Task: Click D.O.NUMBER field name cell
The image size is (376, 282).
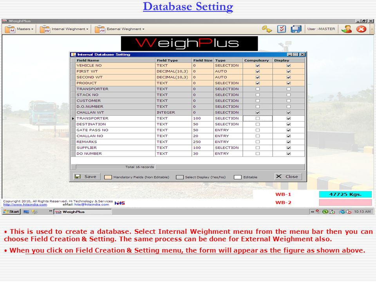Action: click(115, 107)
